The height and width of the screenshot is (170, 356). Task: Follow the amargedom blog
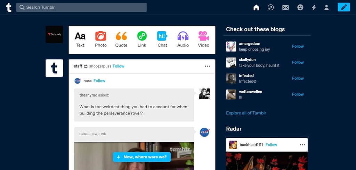[298, 46]
